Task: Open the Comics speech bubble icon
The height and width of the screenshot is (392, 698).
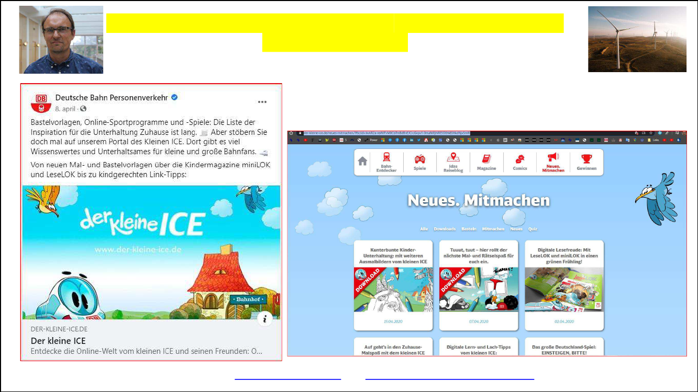Action: tap(520, 159)
